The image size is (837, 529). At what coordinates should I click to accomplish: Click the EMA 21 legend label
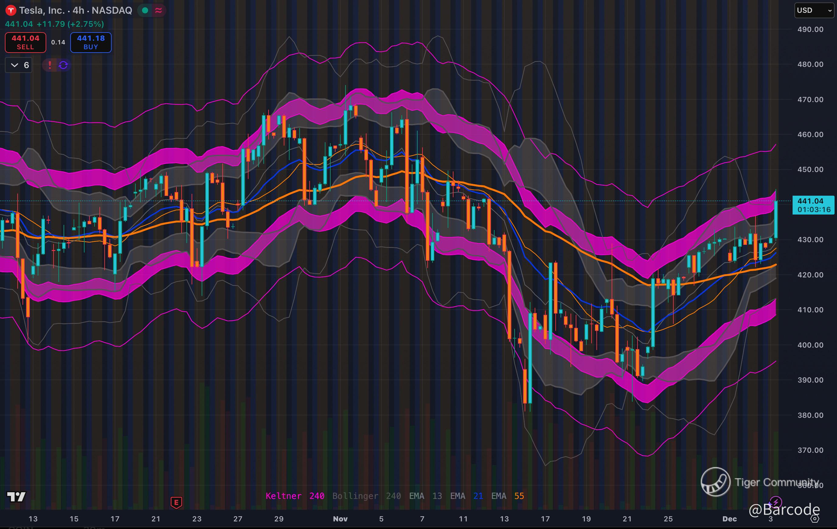[466, 496]
